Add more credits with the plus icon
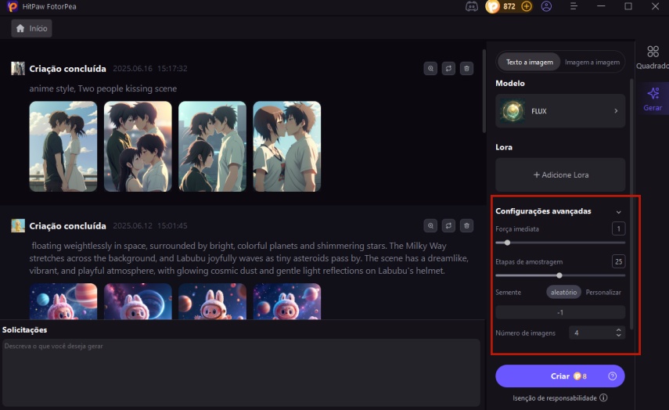The image size is (669, 410). click(x=527, y=6)
